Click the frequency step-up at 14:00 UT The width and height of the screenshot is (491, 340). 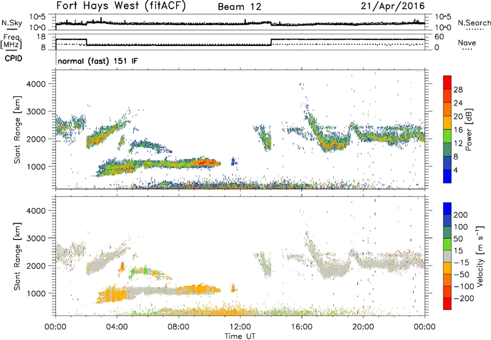coord(271,42)
